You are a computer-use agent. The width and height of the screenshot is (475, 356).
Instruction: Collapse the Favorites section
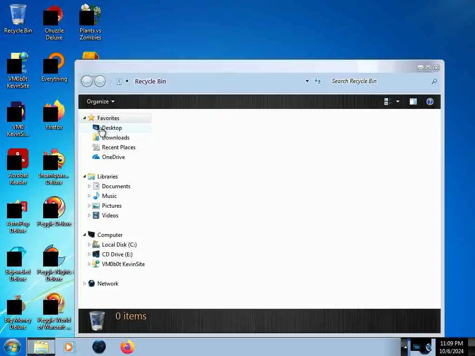tap(84, 118)
